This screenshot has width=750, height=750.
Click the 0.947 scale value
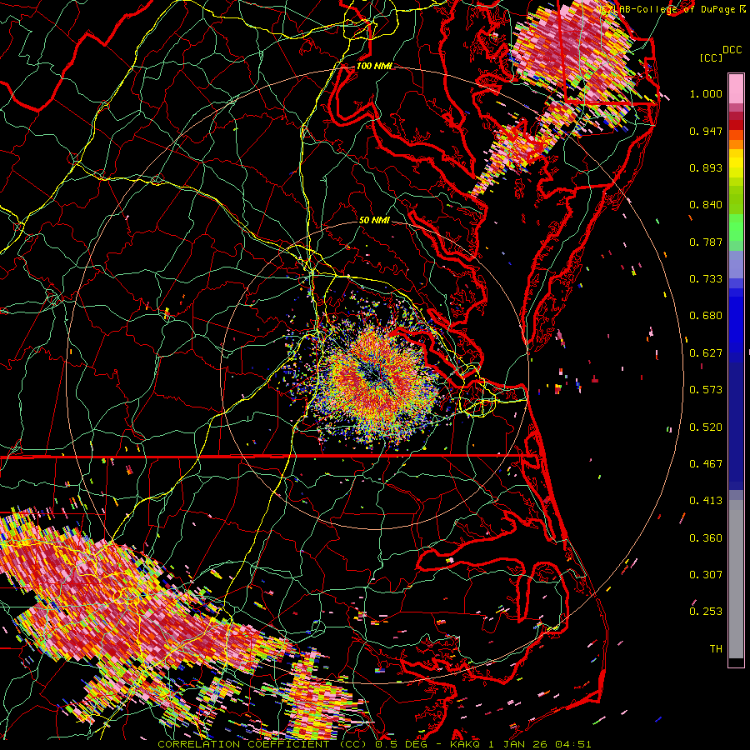(706, 131)
